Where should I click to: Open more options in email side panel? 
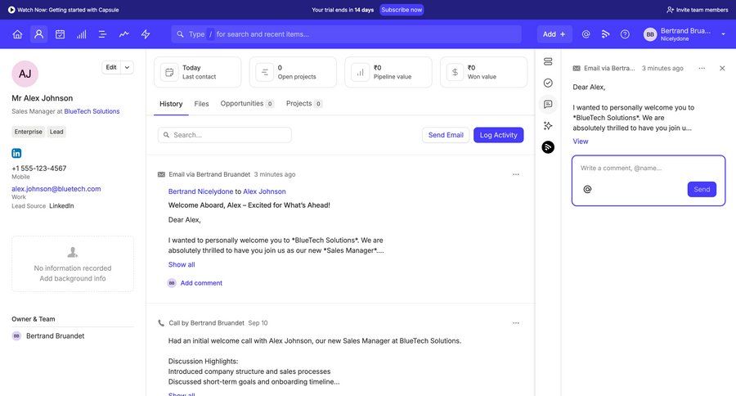point(702,69)
